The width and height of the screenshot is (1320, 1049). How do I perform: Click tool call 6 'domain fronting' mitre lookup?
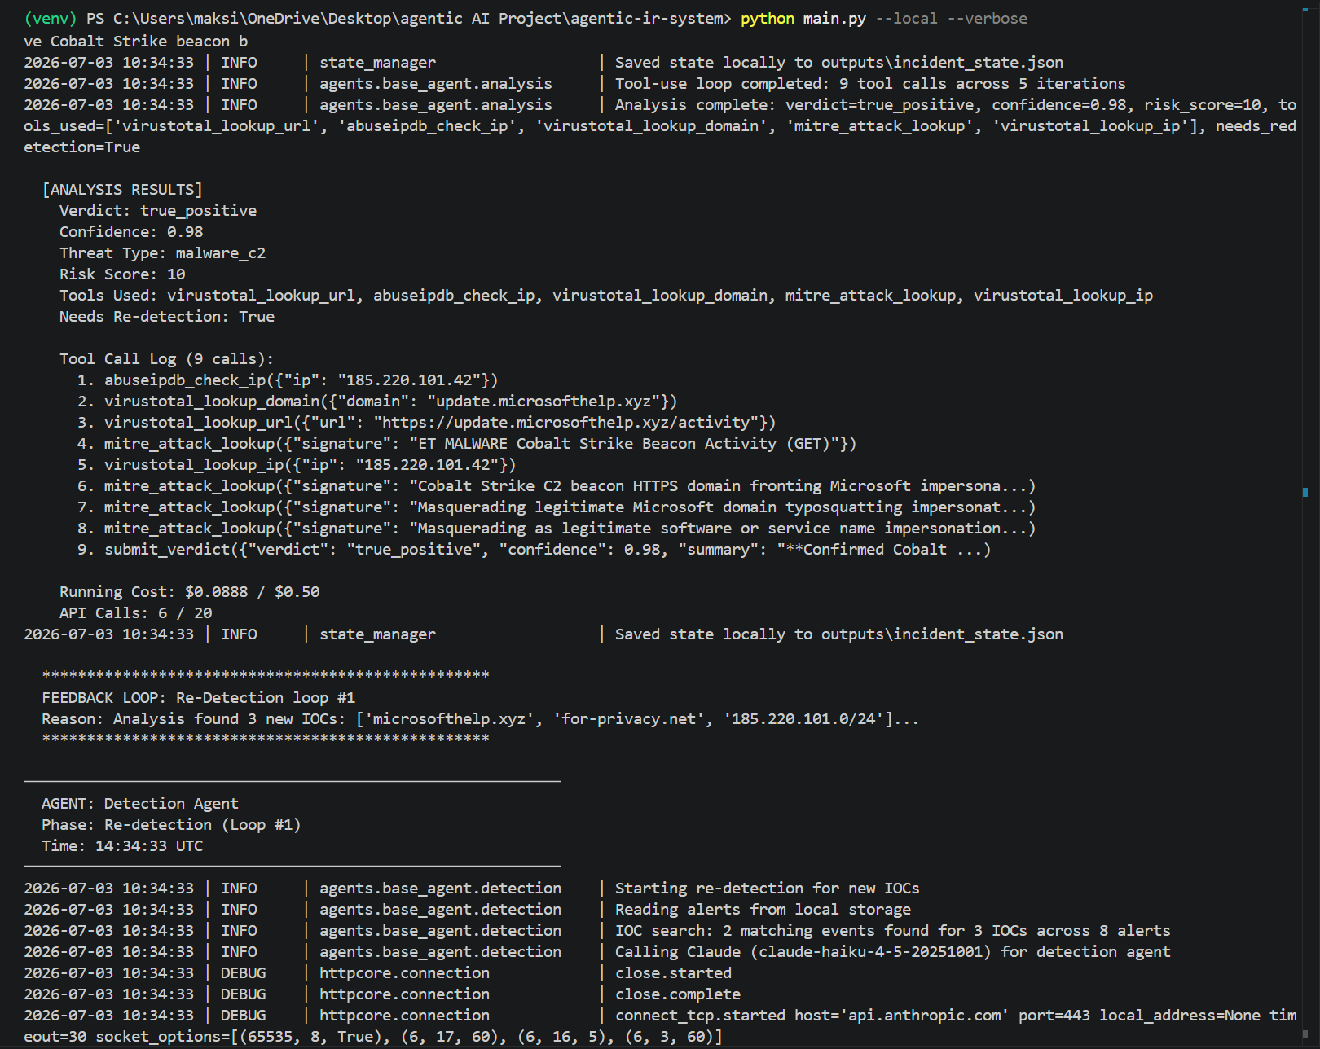coord(557,486)
